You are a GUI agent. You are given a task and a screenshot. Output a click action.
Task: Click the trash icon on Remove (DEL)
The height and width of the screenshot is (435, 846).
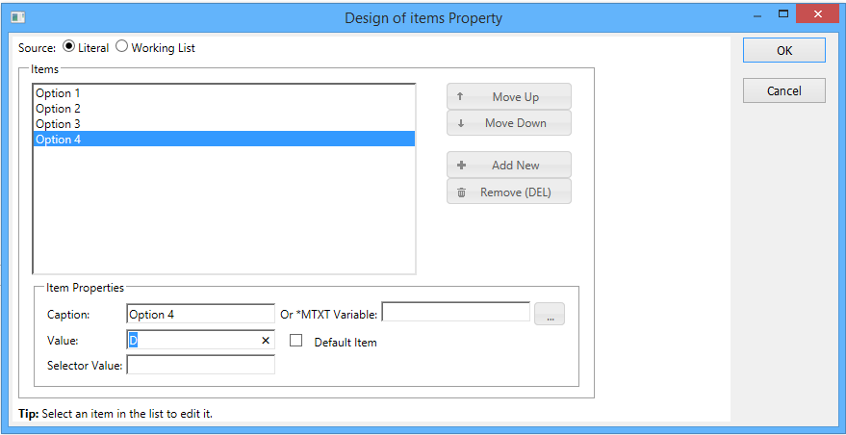coord(461,192)
